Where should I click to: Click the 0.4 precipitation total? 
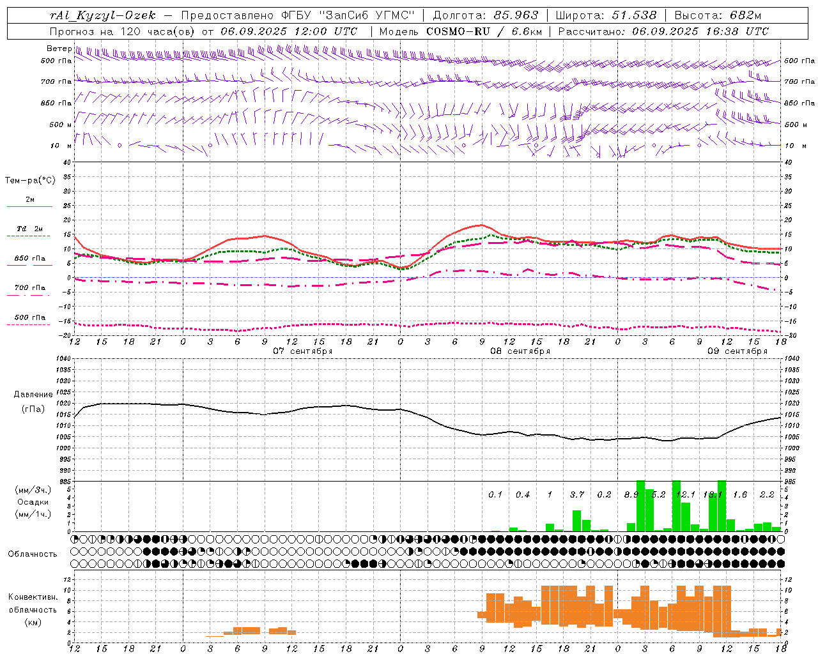click(523, 494)
